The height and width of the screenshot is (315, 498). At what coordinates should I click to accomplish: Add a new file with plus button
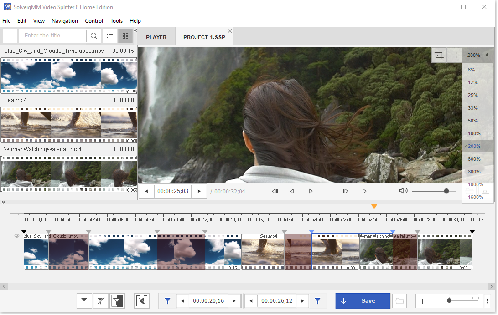[10, 36]
